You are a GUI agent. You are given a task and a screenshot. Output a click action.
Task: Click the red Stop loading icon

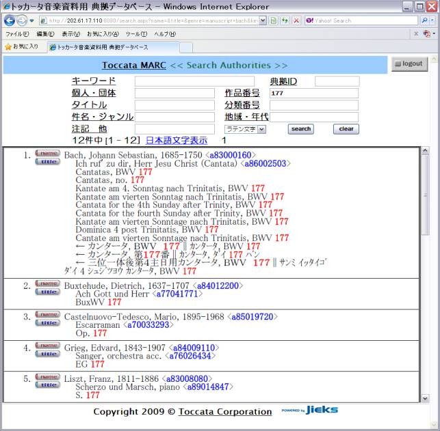point(296,20)
